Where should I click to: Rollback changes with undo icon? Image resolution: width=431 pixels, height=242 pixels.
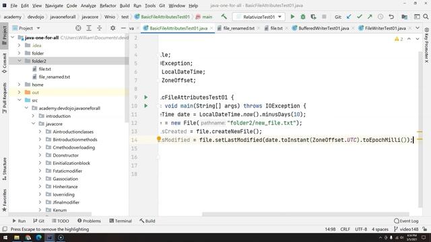tap(391, 17)
